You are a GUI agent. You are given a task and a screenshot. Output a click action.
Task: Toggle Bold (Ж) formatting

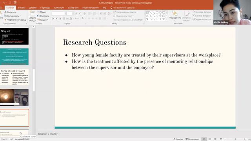point(53,18)
